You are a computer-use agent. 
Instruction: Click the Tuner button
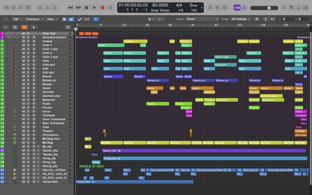pos(217,7)
